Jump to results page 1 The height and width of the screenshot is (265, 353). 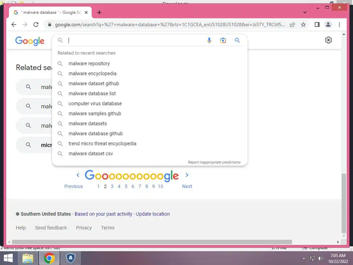coord(98,186)
